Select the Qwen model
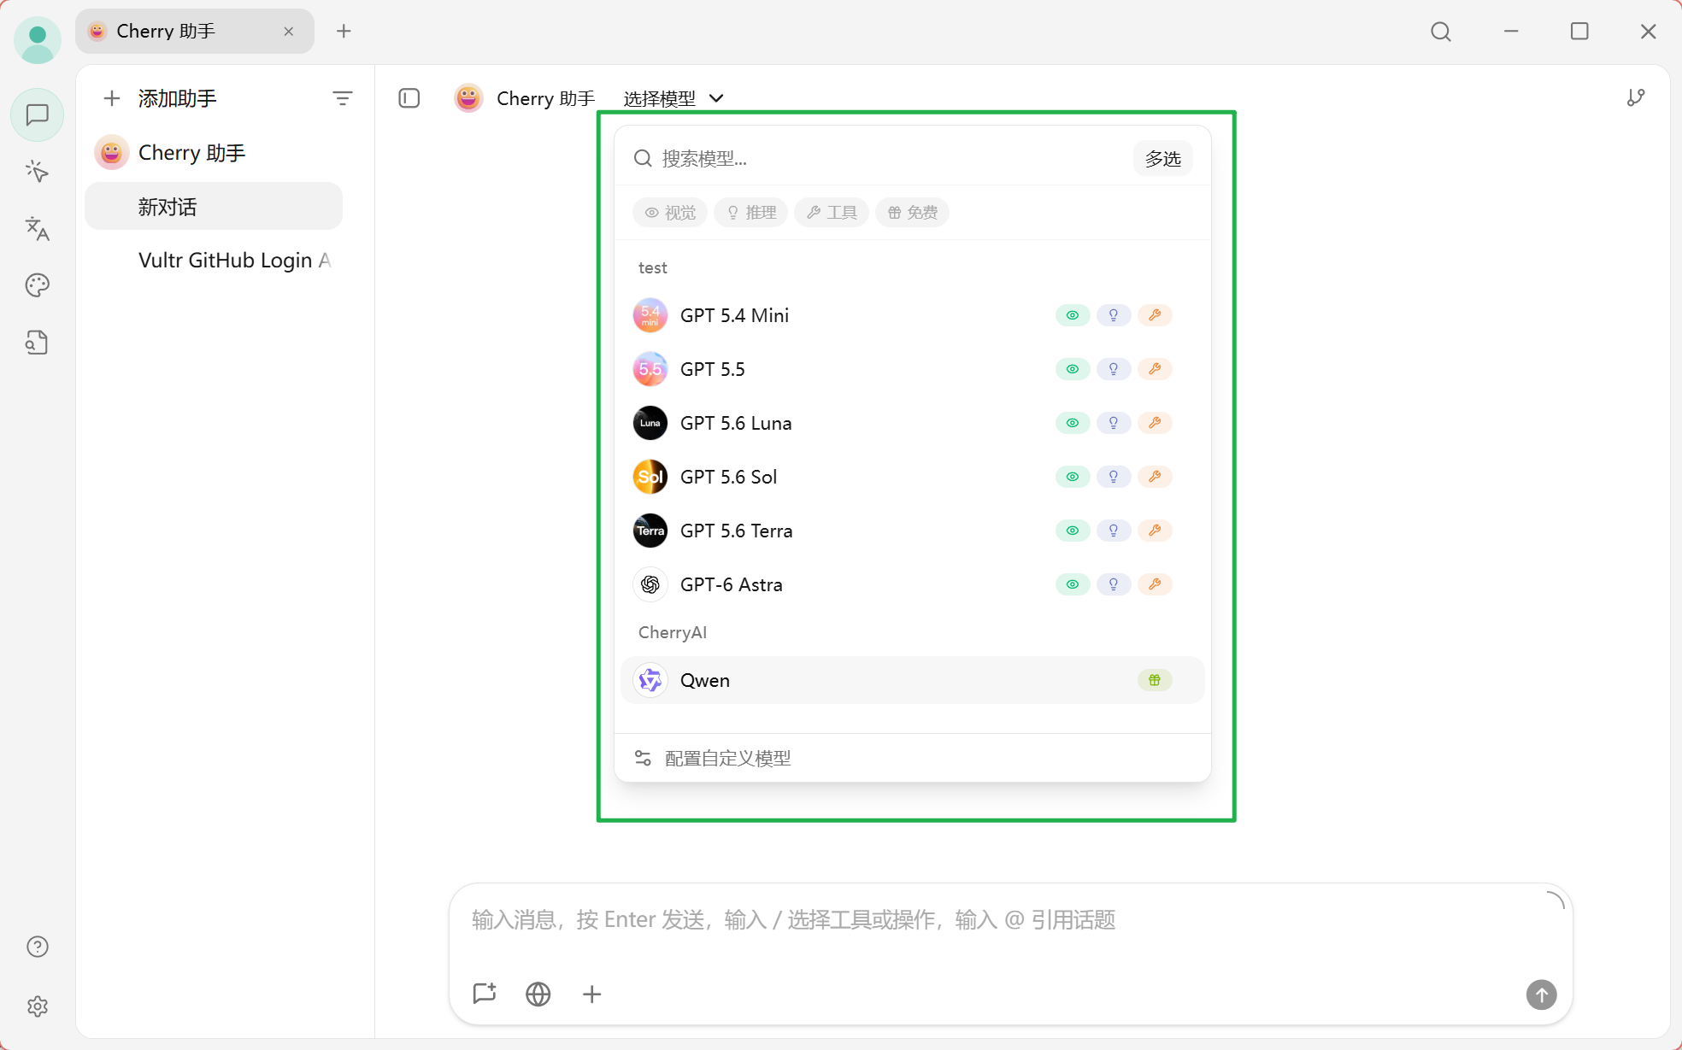The image size is (1682, 1050). [x=912, y=680]
